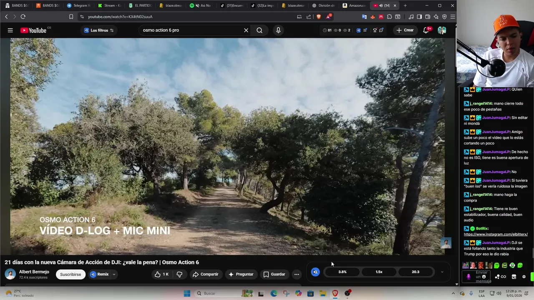Open the three-dot more actions menu
The height and width of the screenshot is (300, 534).
[297, 274]
